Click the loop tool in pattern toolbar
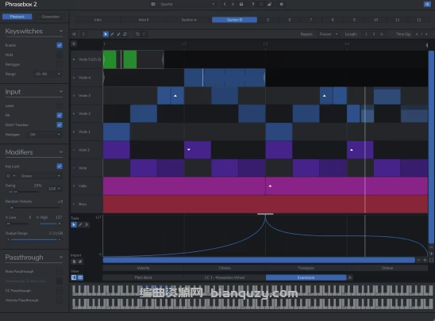The height and width of the screenshot is (321, 435). [x=125, y=34]
